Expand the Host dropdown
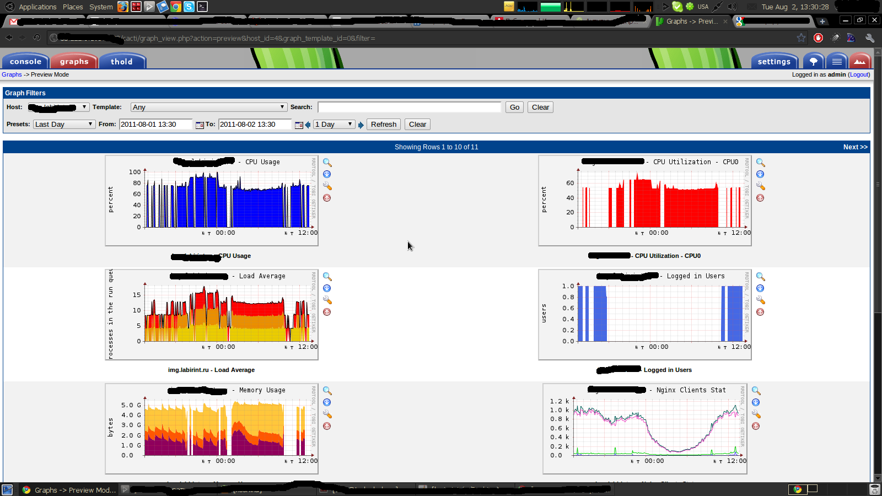The image size is (882, 496). click(x=59, y=107)
